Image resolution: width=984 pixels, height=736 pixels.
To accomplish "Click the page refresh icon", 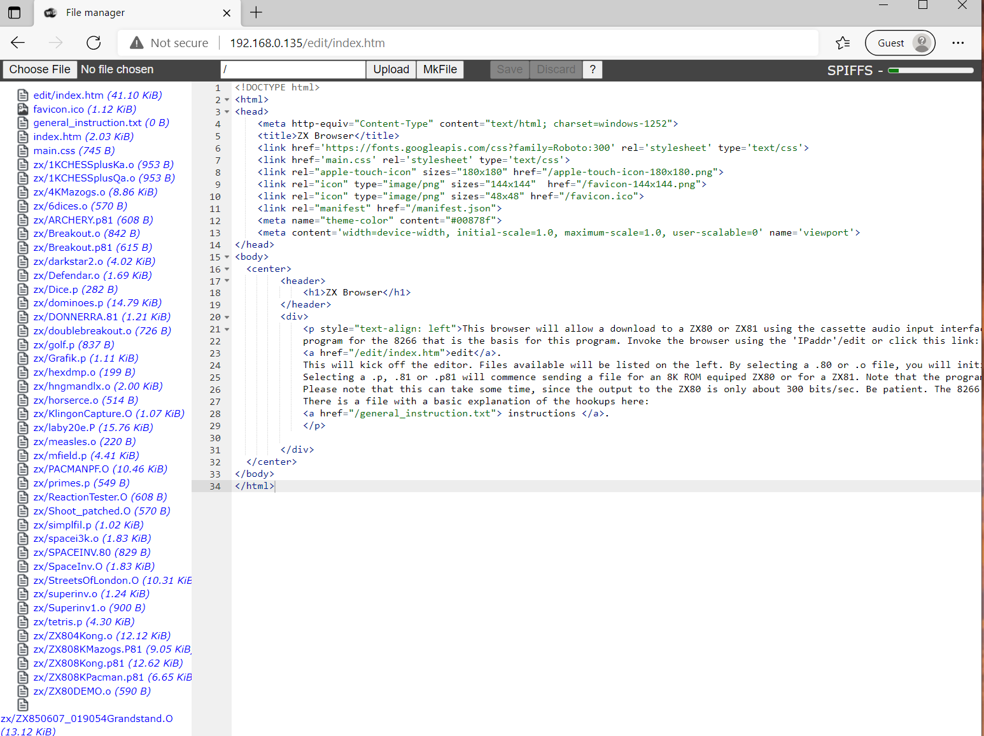I will (93, 43).
